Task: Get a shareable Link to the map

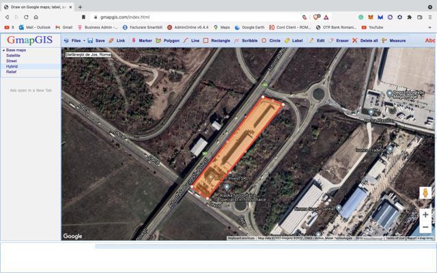Action: [117, 41]
